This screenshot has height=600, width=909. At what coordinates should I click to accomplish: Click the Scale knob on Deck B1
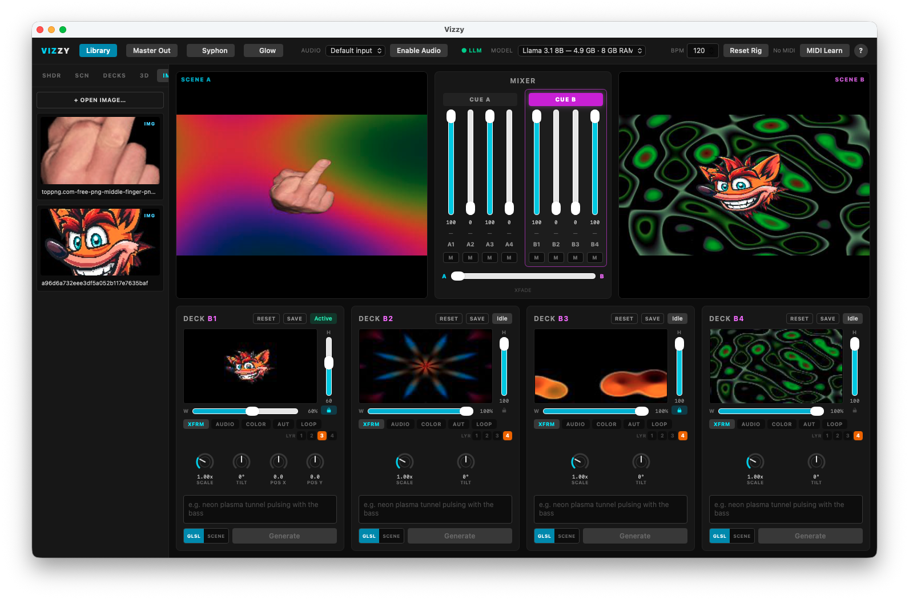[205, 461]
